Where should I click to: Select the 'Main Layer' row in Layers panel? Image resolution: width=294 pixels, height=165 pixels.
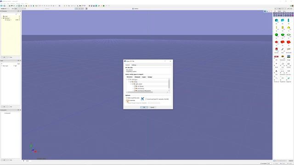(x=5, y=66)
